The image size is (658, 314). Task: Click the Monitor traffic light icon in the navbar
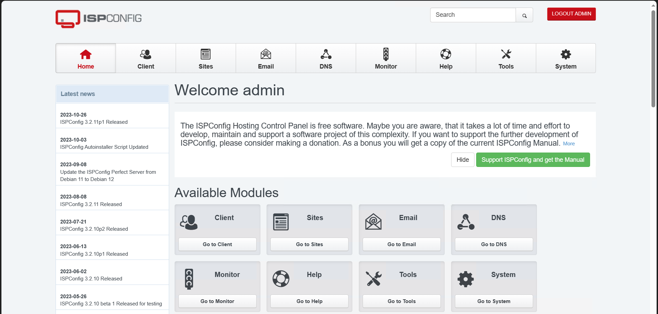pos(386,54)
